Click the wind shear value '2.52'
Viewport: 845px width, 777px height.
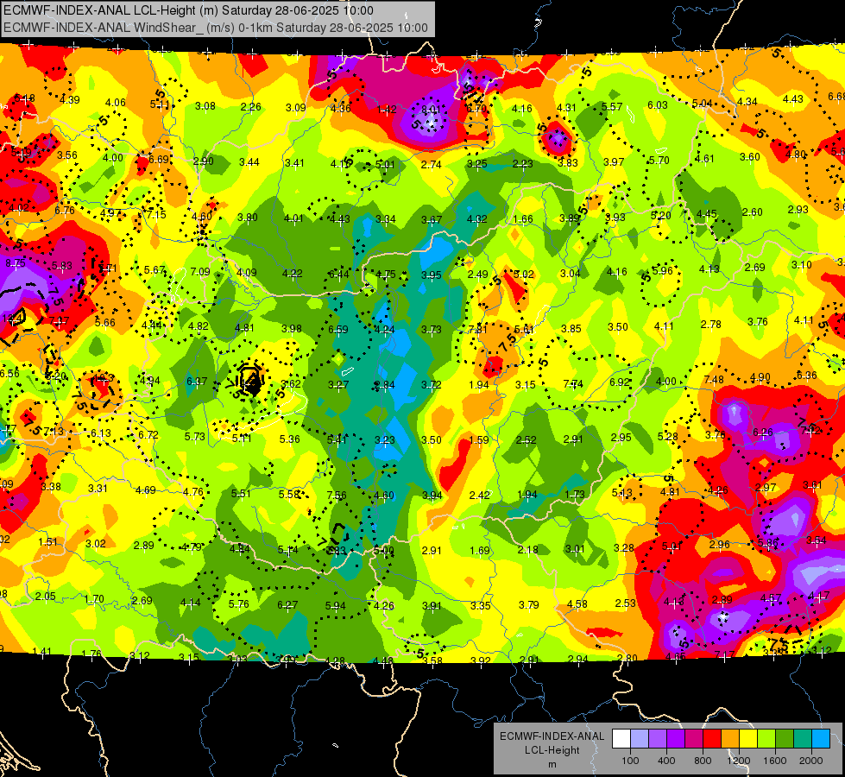(x=526, y=439)
